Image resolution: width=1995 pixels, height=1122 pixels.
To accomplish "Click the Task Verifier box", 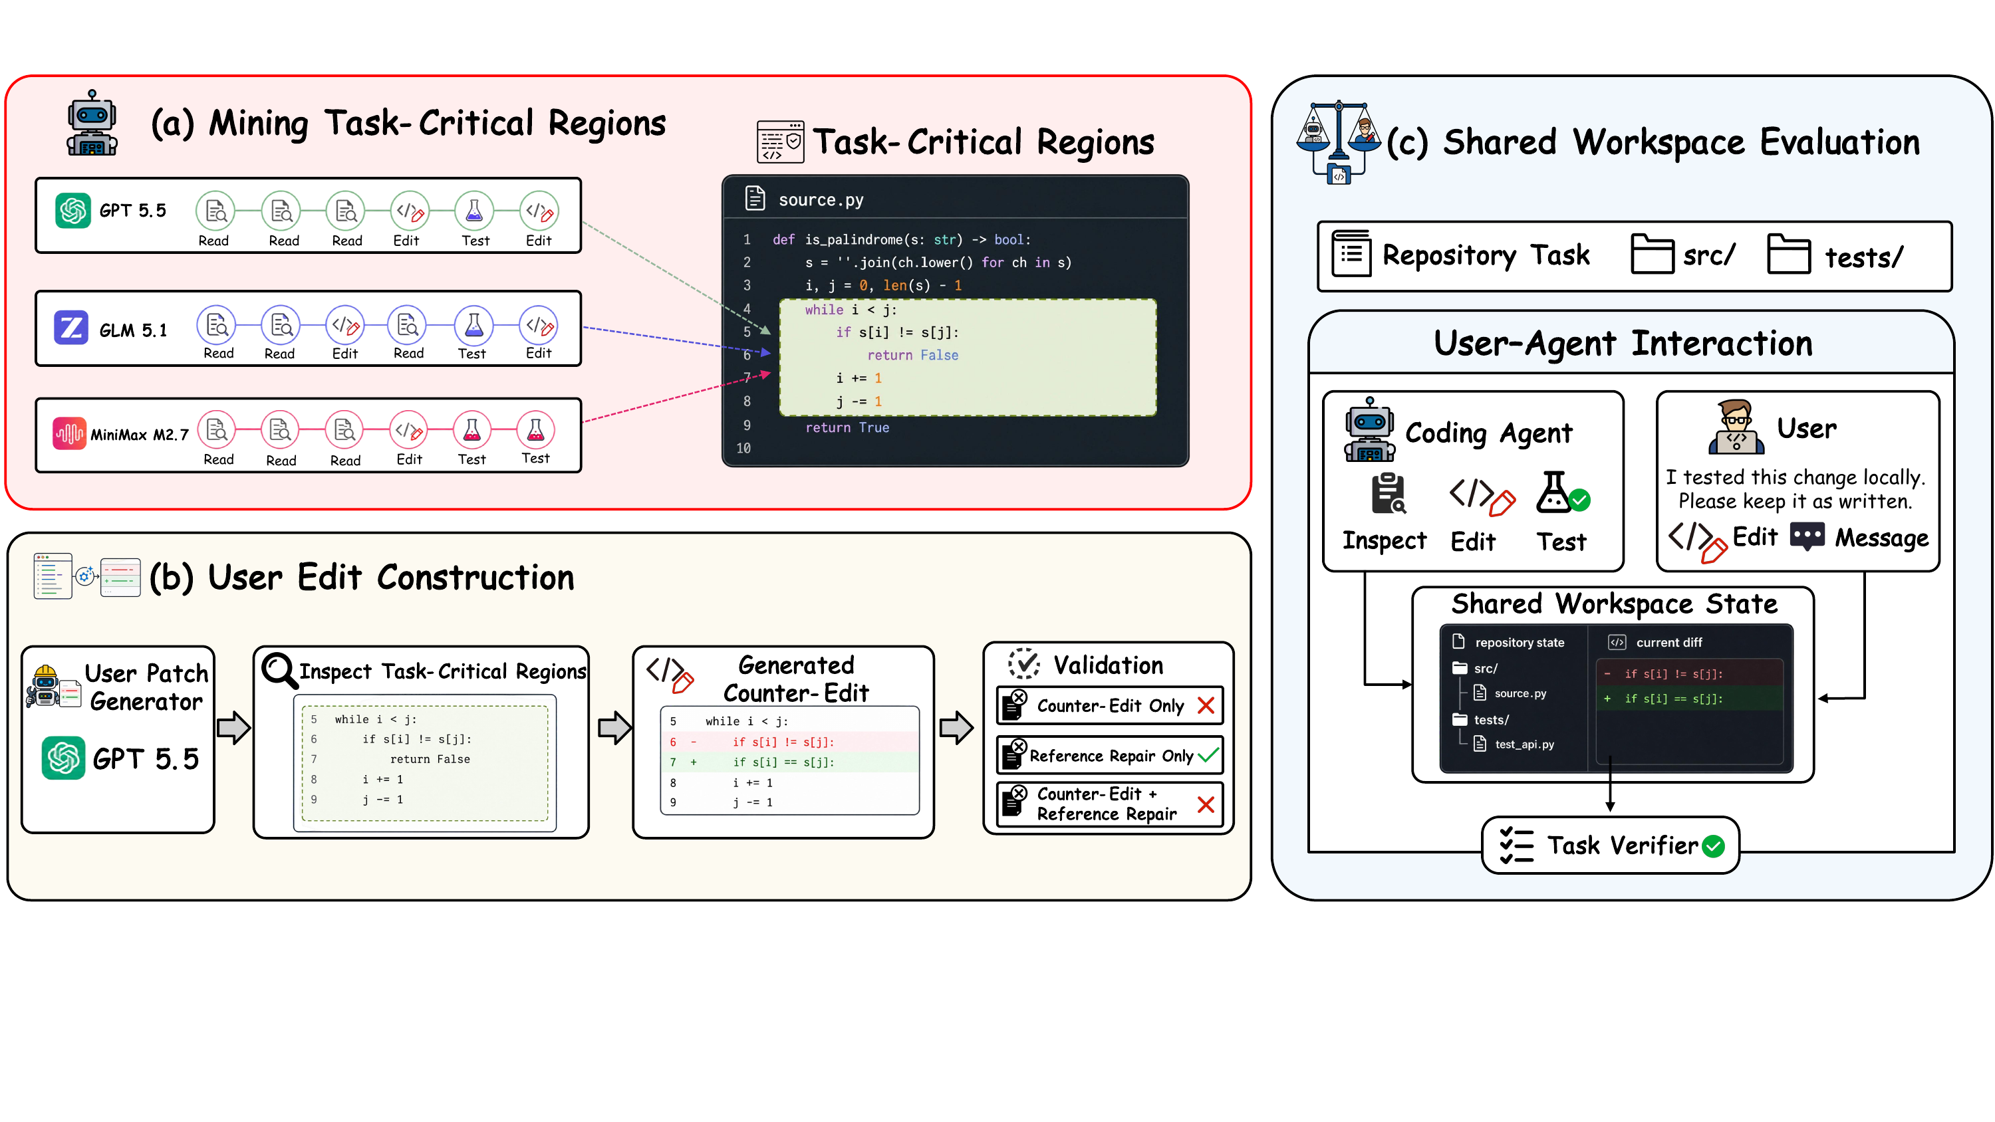I will [1610, 845].
